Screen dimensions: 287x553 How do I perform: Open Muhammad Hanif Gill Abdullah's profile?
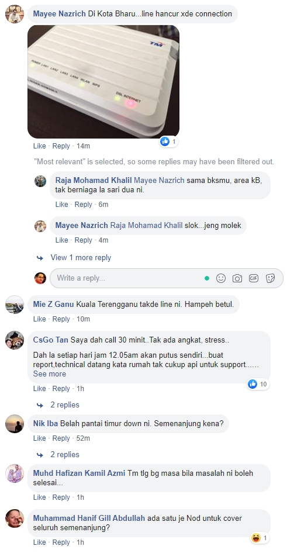(89, 519)
